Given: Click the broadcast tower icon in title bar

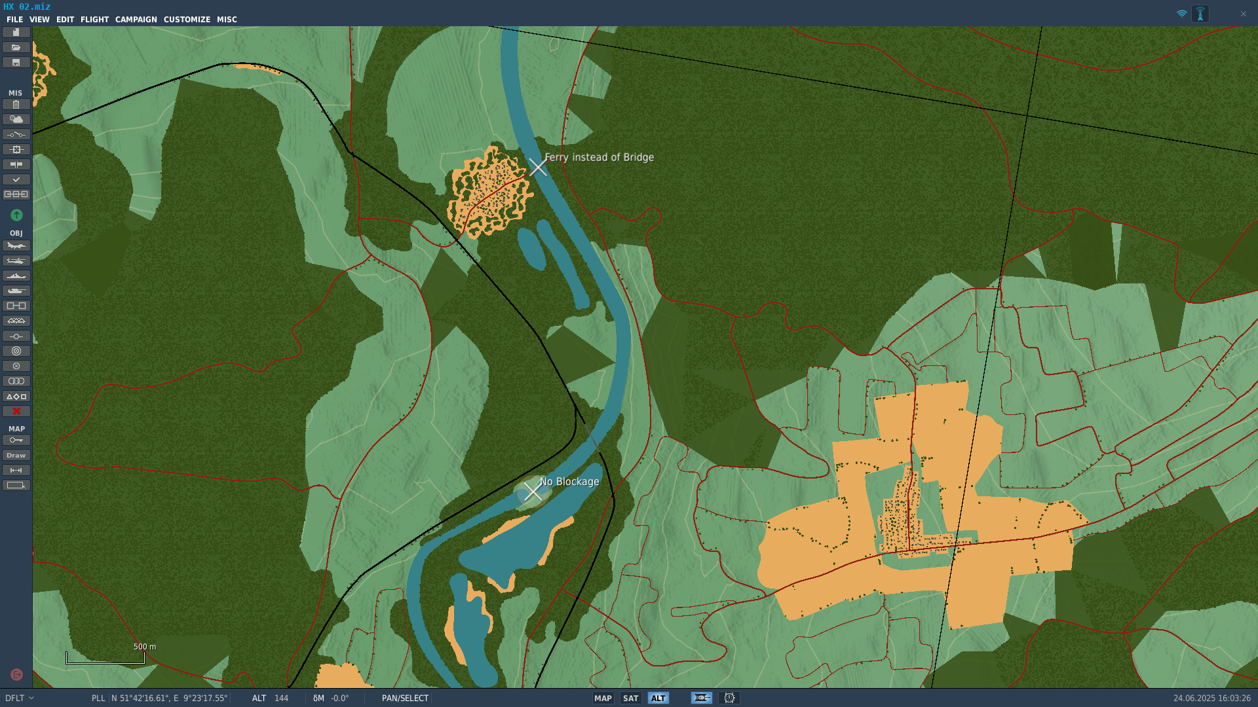Looking at the screenshot, I should pos(1200,14).
